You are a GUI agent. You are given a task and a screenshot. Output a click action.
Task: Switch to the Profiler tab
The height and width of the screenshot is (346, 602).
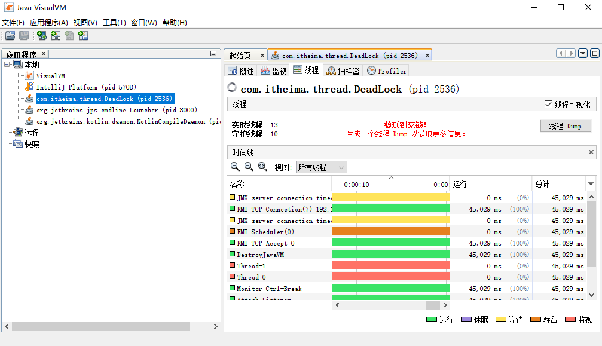coord(387,71)
